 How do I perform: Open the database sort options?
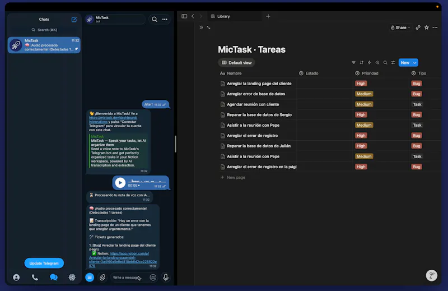(x=361, y=63)
